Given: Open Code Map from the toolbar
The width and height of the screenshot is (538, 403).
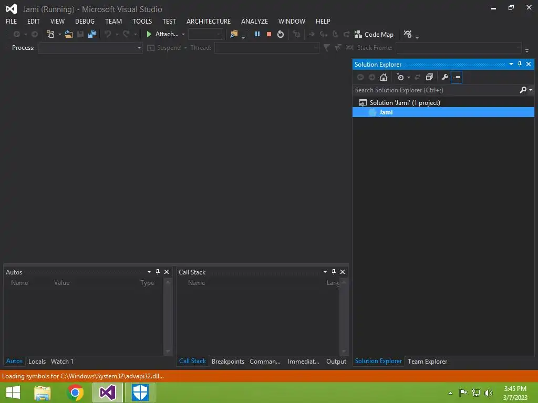Looking at the screenshot, I should coord(374,34).
